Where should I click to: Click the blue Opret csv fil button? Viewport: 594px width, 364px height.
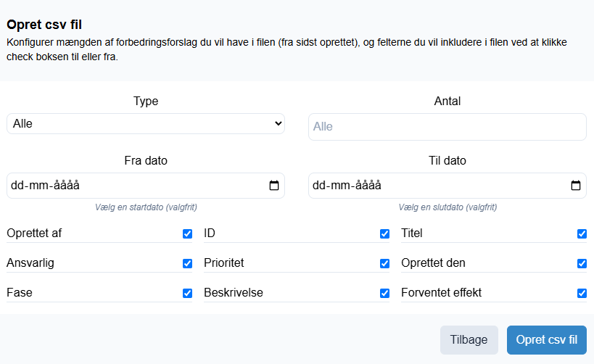pyautogui.click(x=547, y=340)
